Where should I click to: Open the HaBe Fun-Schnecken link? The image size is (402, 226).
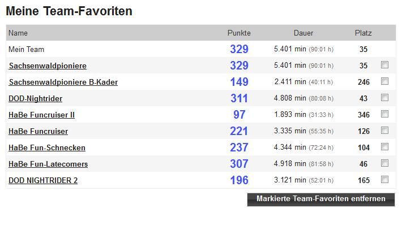[x=47, y=148]
